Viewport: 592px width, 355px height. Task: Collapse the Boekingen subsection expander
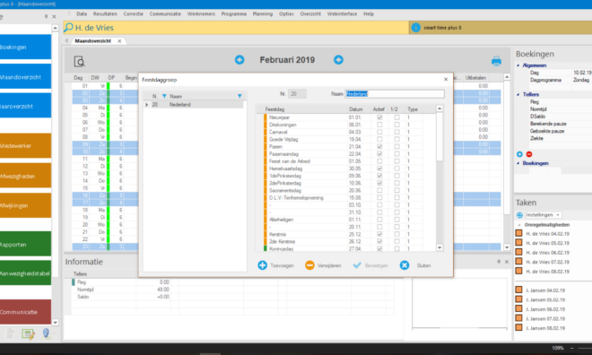tap(518, 163)
